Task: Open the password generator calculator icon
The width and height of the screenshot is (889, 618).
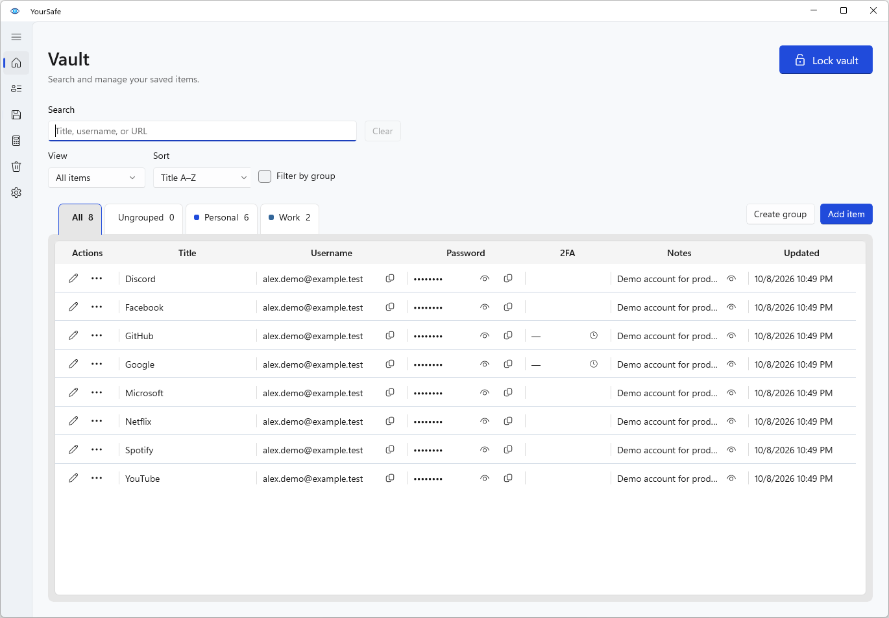Action: (16, 141)
